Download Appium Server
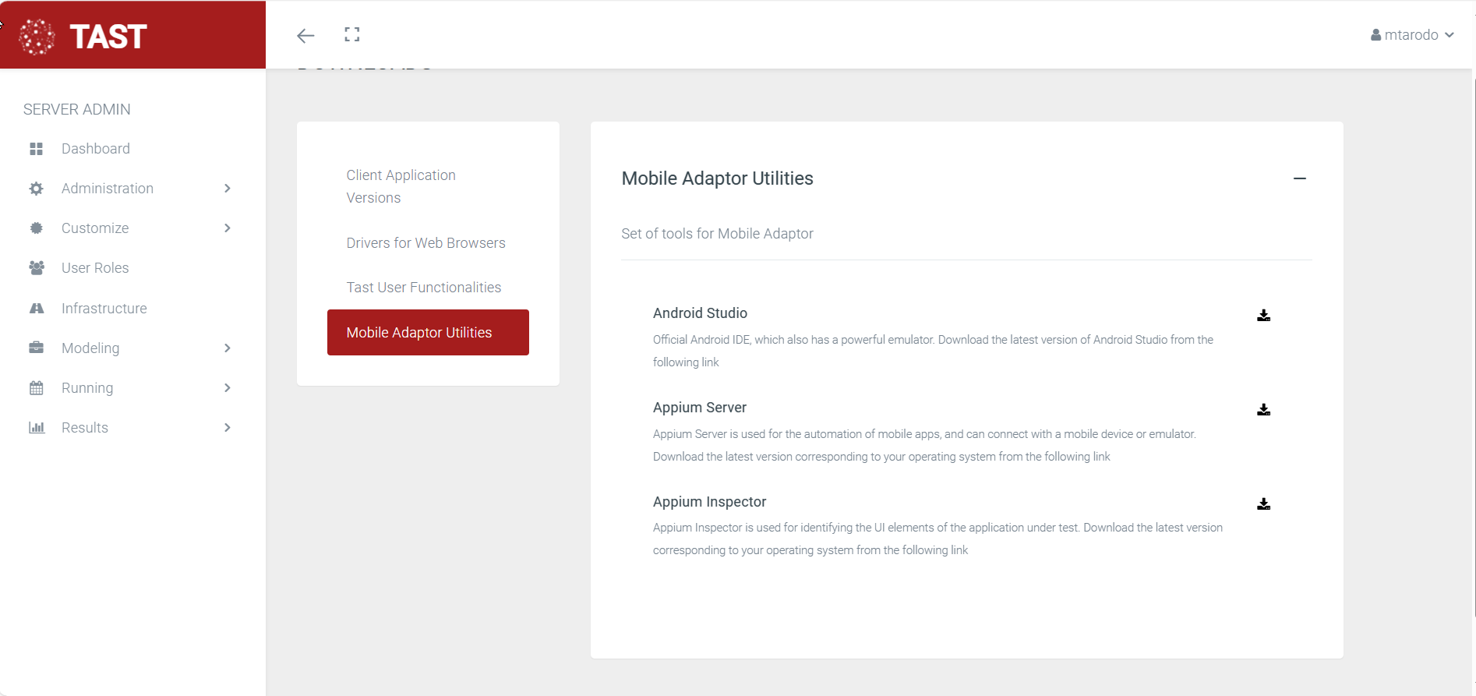 1263,409
